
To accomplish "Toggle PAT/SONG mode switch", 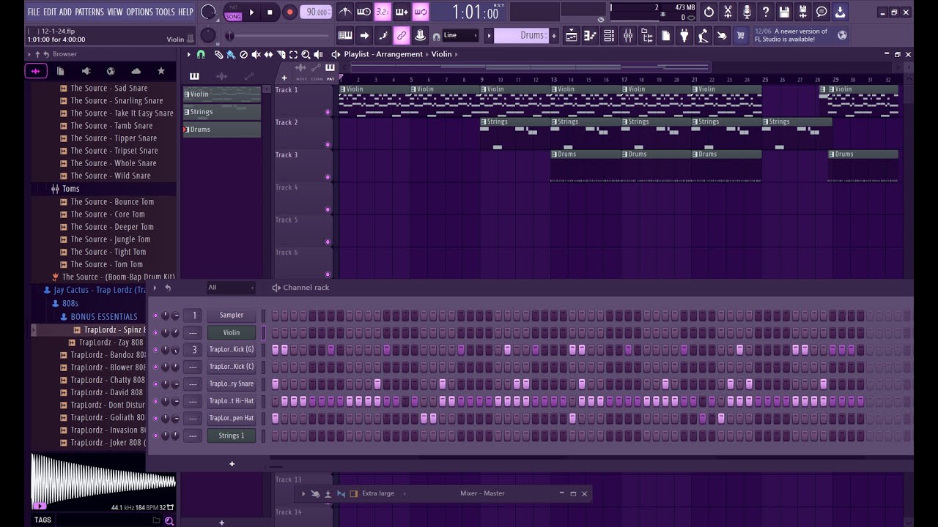I will [233, 12].
